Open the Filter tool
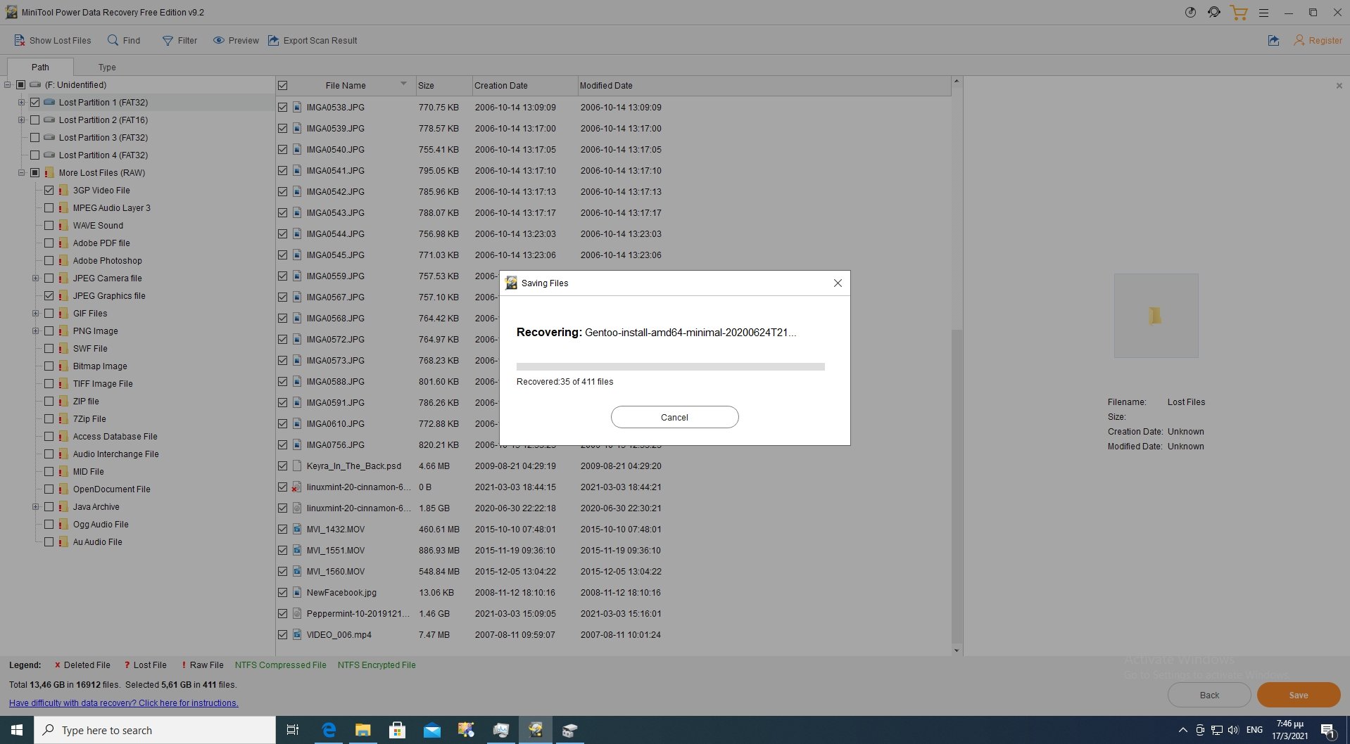This screenshot has height=744, width=1350. (179, 40)
